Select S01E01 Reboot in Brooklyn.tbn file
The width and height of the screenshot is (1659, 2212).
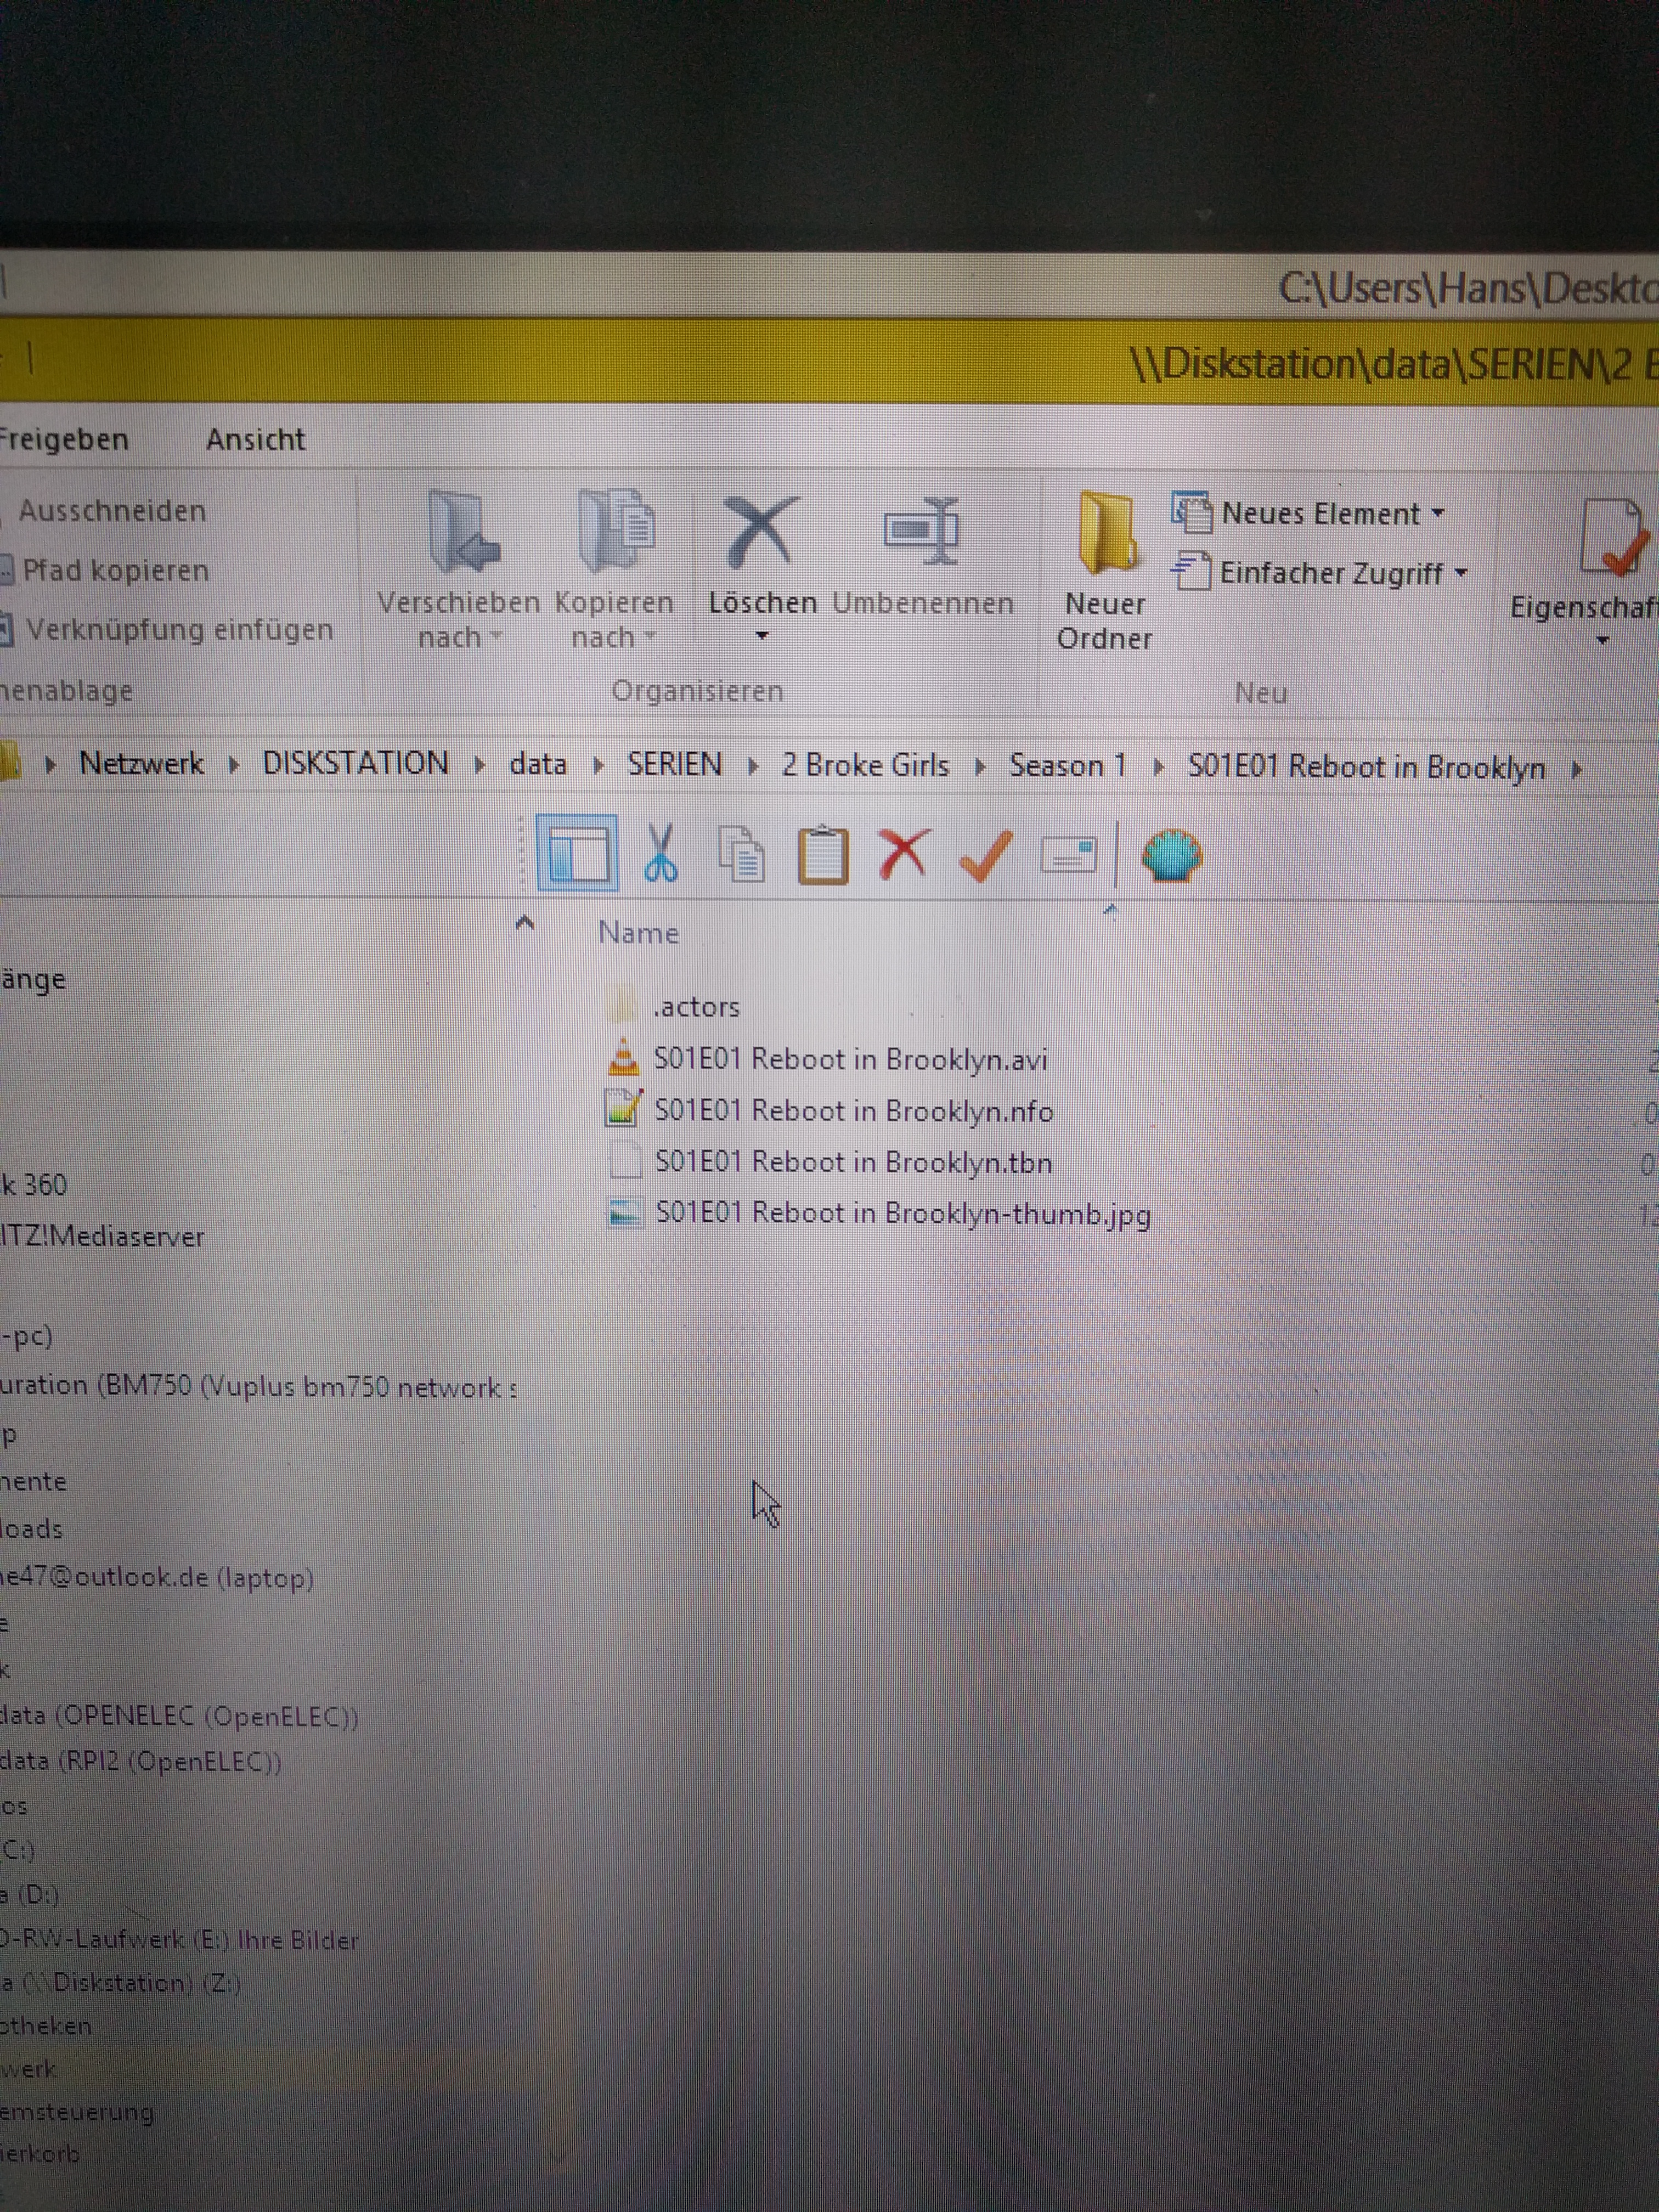pyautogui.click(x=853, y=1162)
